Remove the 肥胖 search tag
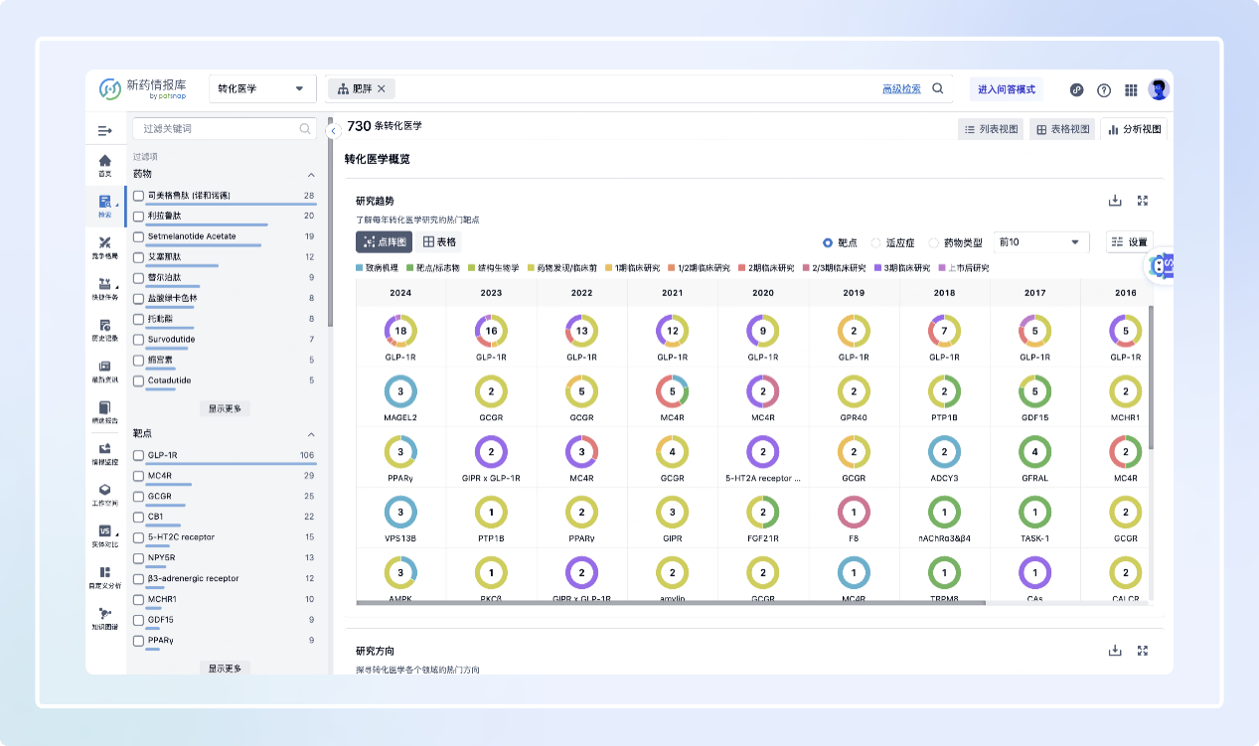This screenshot has height=746, width=1259. (x=382, y=88)
